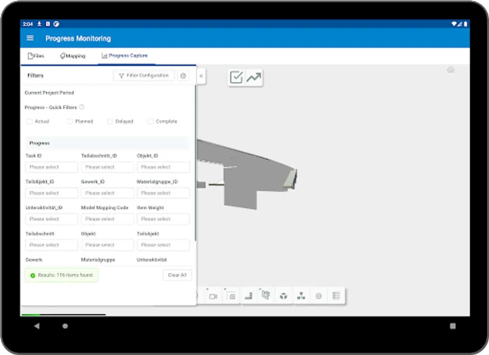Click the filters panel vertical scrollbar
489x355 pixels.
(x=195, y=163)
